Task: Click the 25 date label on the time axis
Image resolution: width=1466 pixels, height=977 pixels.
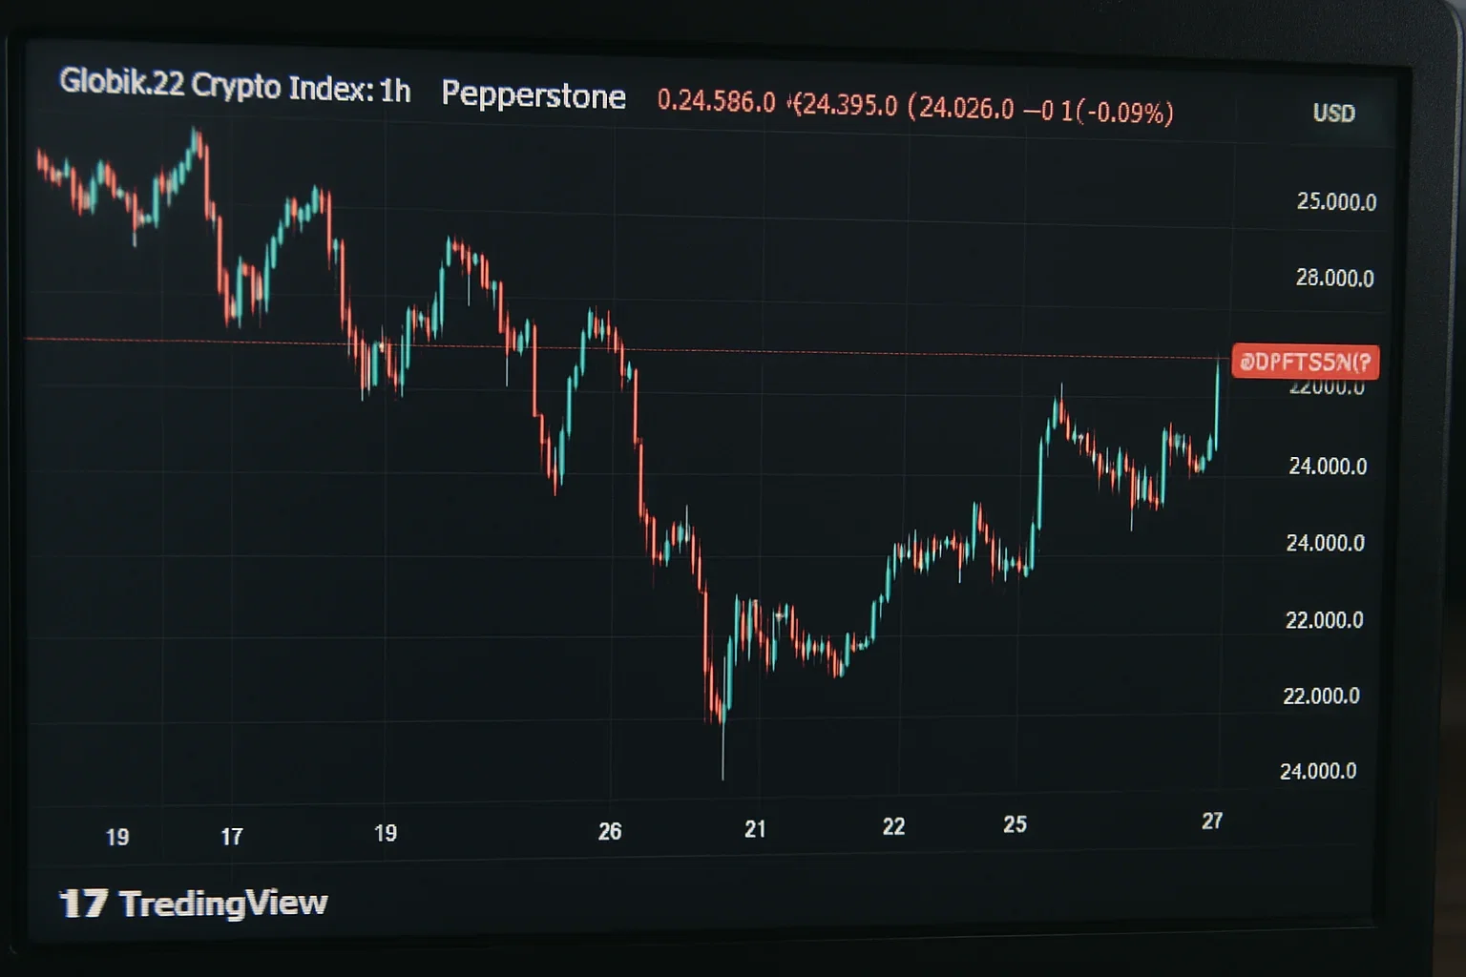Action: point(1015,824)
